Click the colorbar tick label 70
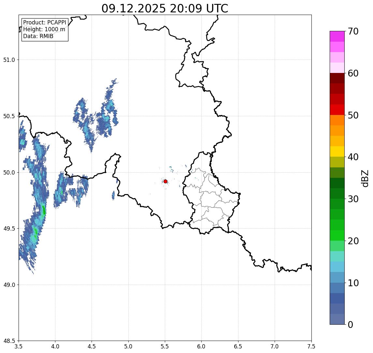 click(x=353, y=31)
